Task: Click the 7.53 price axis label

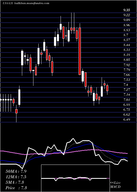Action: (x=127, y=80)
